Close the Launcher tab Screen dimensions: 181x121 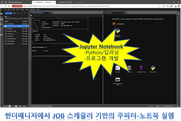point(123,13)
